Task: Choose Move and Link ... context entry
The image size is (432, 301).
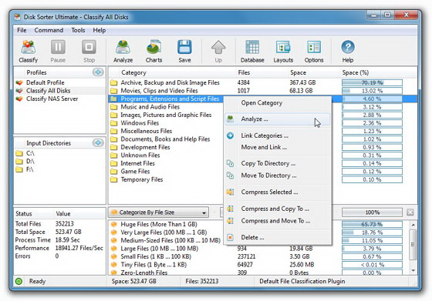Action: click(278, 147)
